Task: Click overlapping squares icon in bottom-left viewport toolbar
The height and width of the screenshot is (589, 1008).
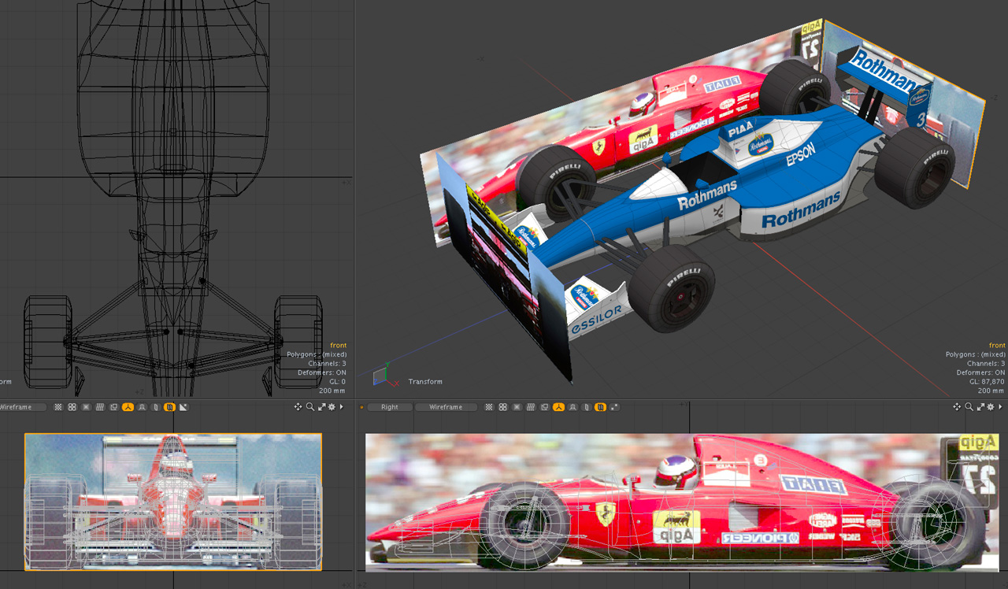Action: coord(113,407)
